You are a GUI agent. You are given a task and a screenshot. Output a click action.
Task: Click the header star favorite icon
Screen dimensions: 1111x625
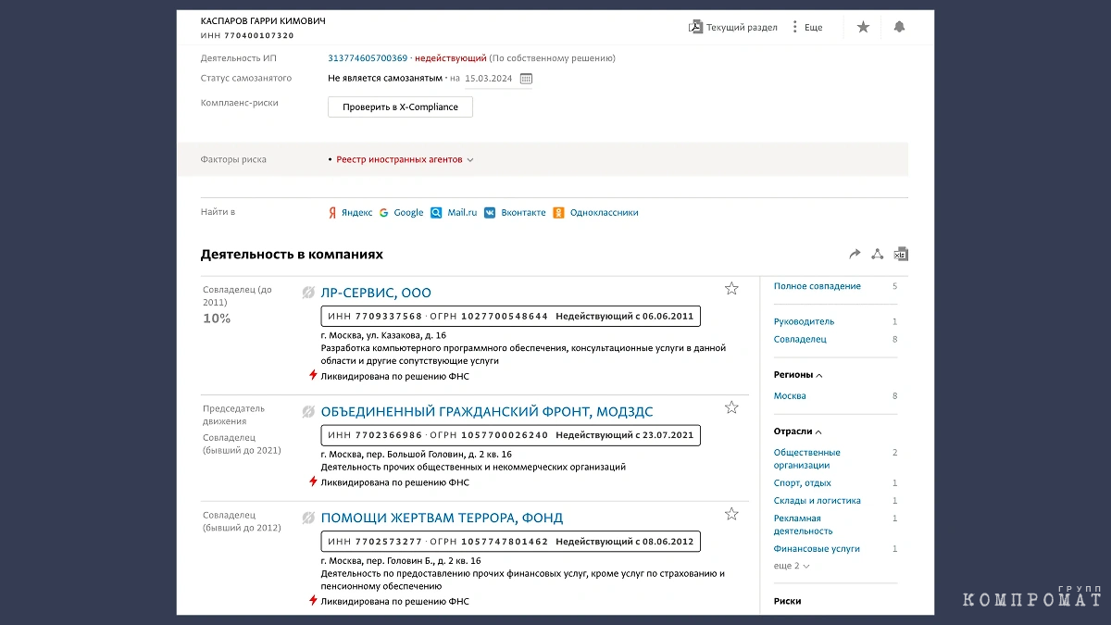[x=863, y=27]
